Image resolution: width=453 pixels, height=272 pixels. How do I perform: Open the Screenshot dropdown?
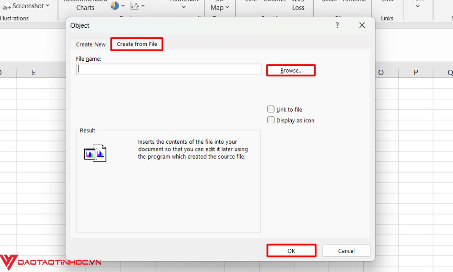[25, 5]
